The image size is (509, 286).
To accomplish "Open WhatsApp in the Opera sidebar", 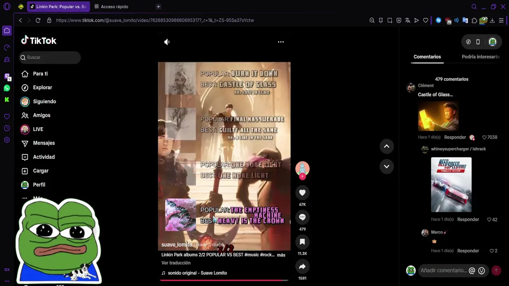I will (7, 88).
